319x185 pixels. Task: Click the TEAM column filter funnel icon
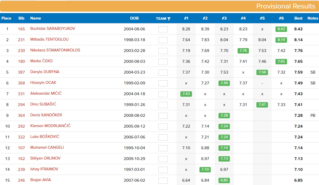point(169,19)
